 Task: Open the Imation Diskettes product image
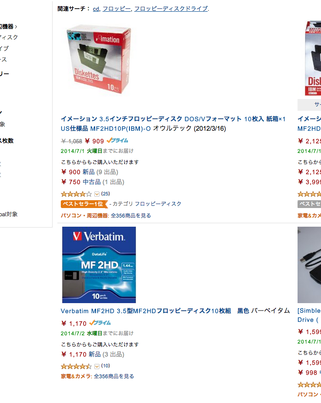[99, 59]
